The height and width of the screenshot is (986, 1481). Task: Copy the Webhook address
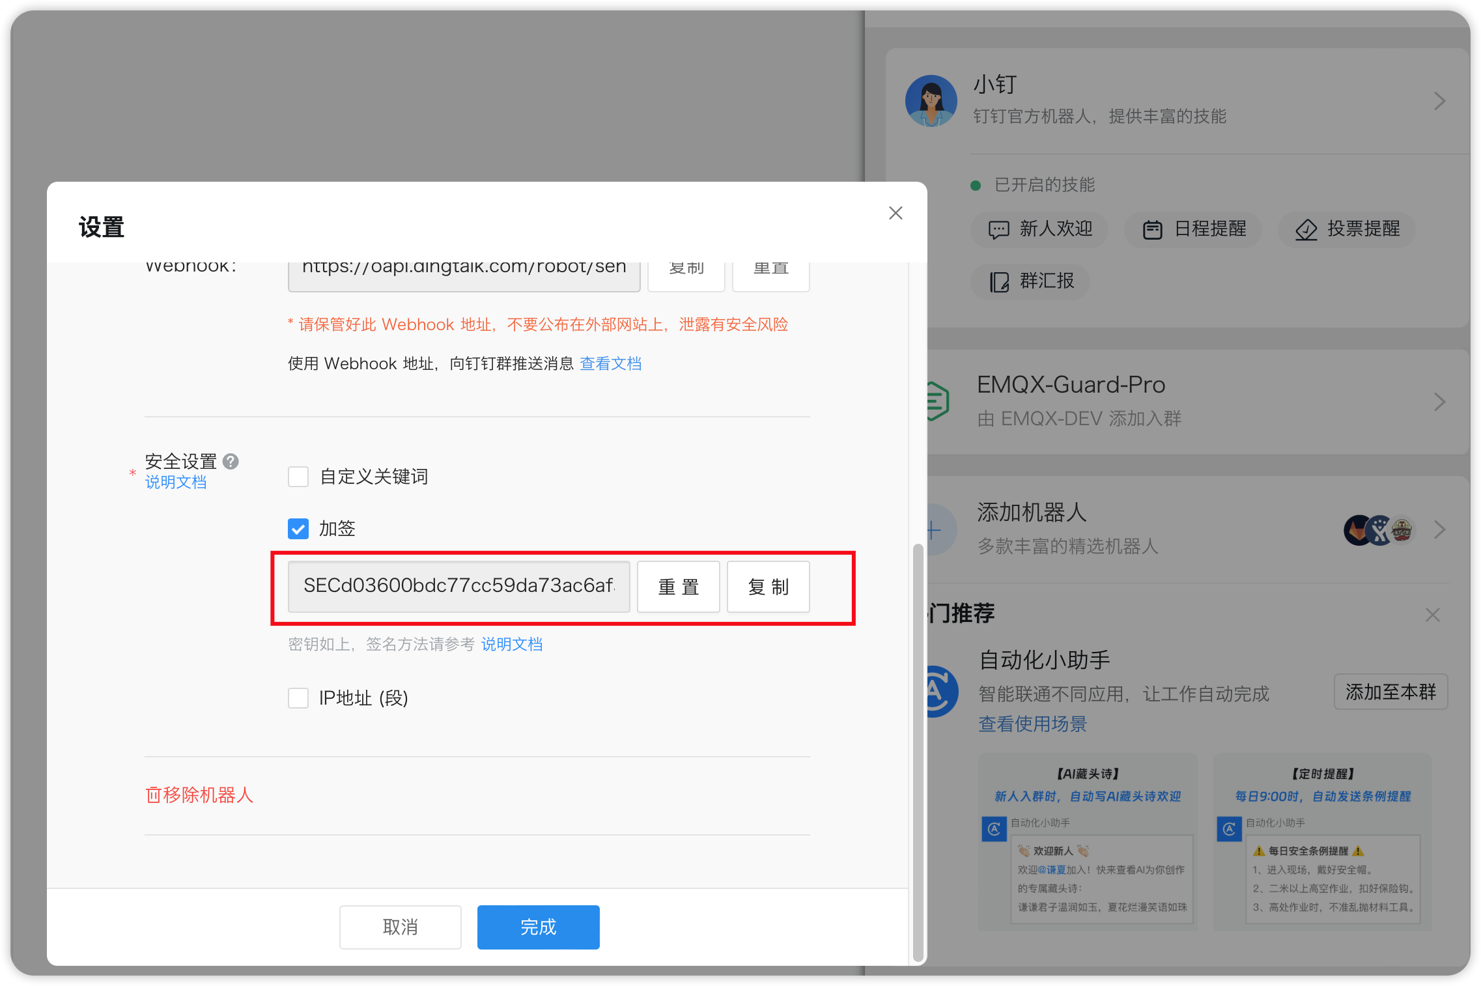[686, 275]
